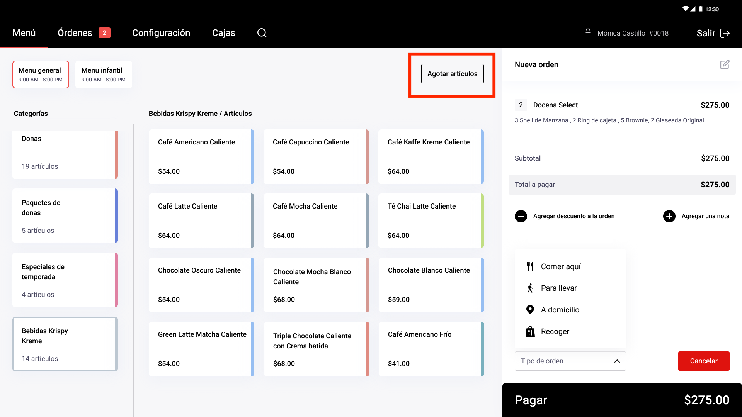Image resolution: width=742 pixels, height=417 pixels.
Task: Open the Paquetes de donas category
Action: tap(65, 216)
